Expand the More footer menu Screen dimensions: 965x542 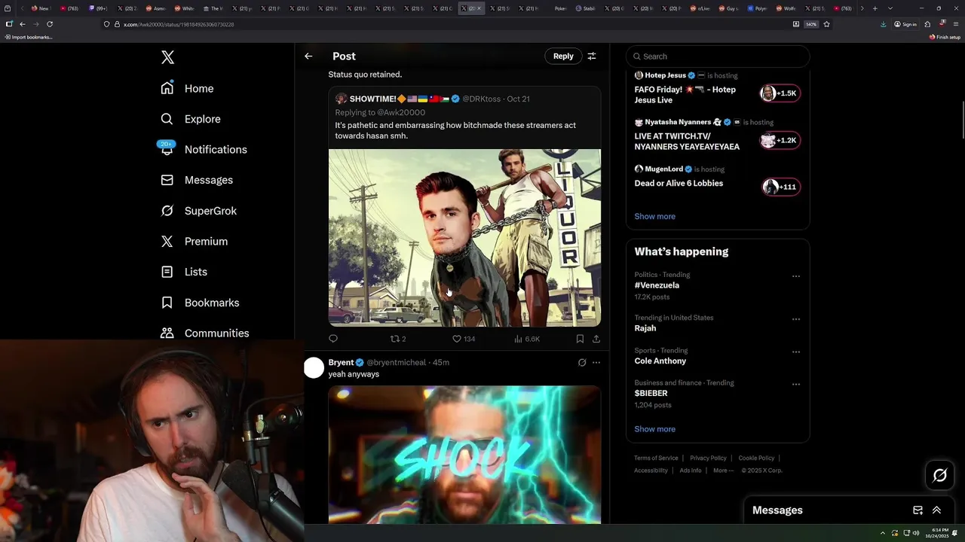722,470
